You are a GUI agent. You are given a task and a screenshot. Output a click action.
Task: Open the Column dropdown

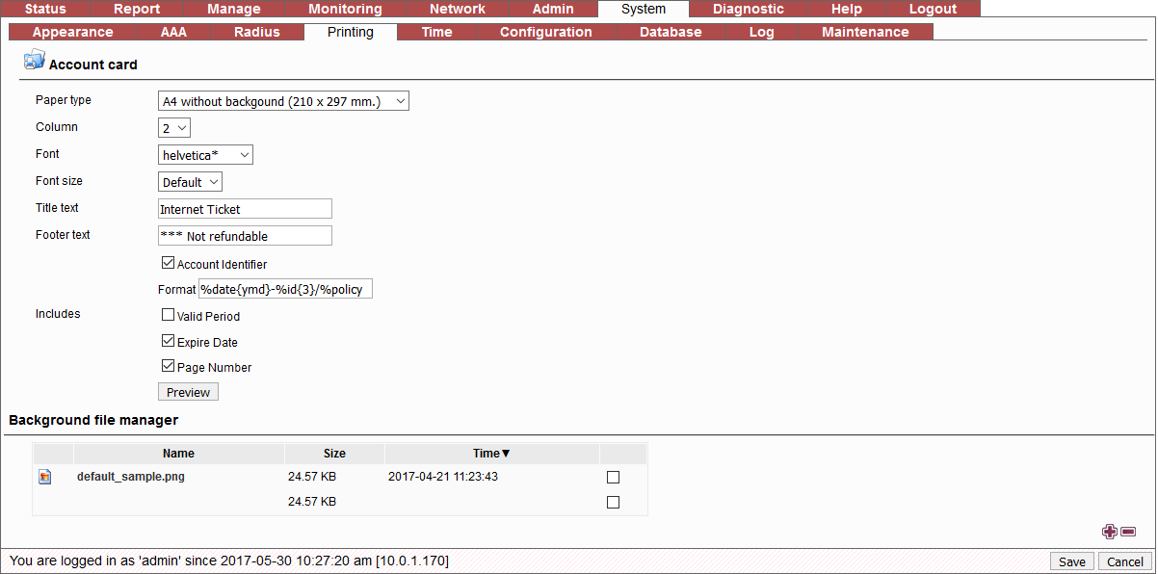pyautogui.click(x=174, y=127)
